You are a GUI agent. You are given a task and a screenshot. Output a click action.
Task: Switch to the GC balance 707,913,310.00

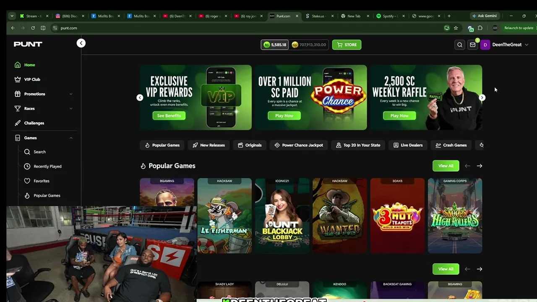point(309,45)
